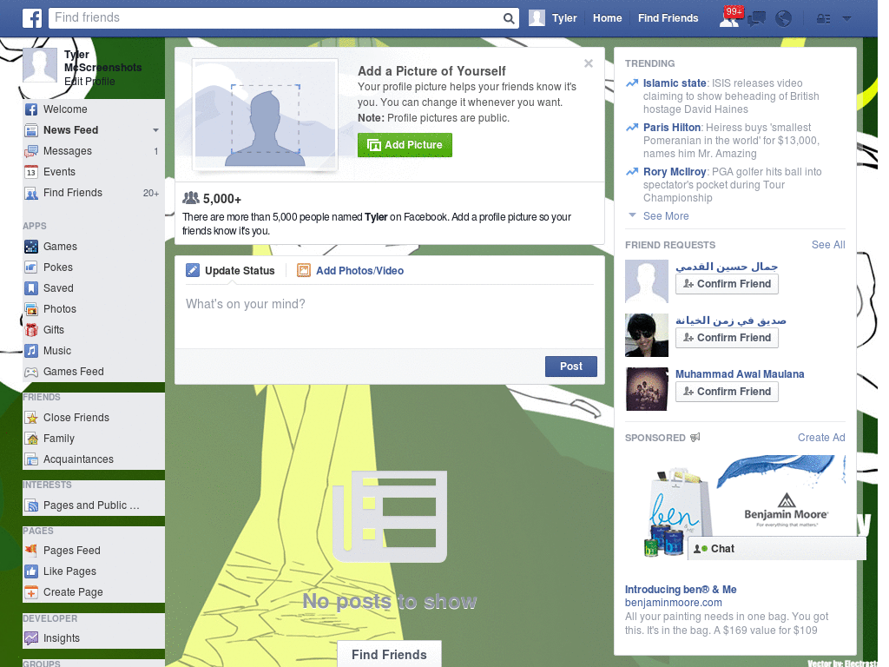Select the Update Status tab
Viewport: 889px width, 667px height.
231,271
